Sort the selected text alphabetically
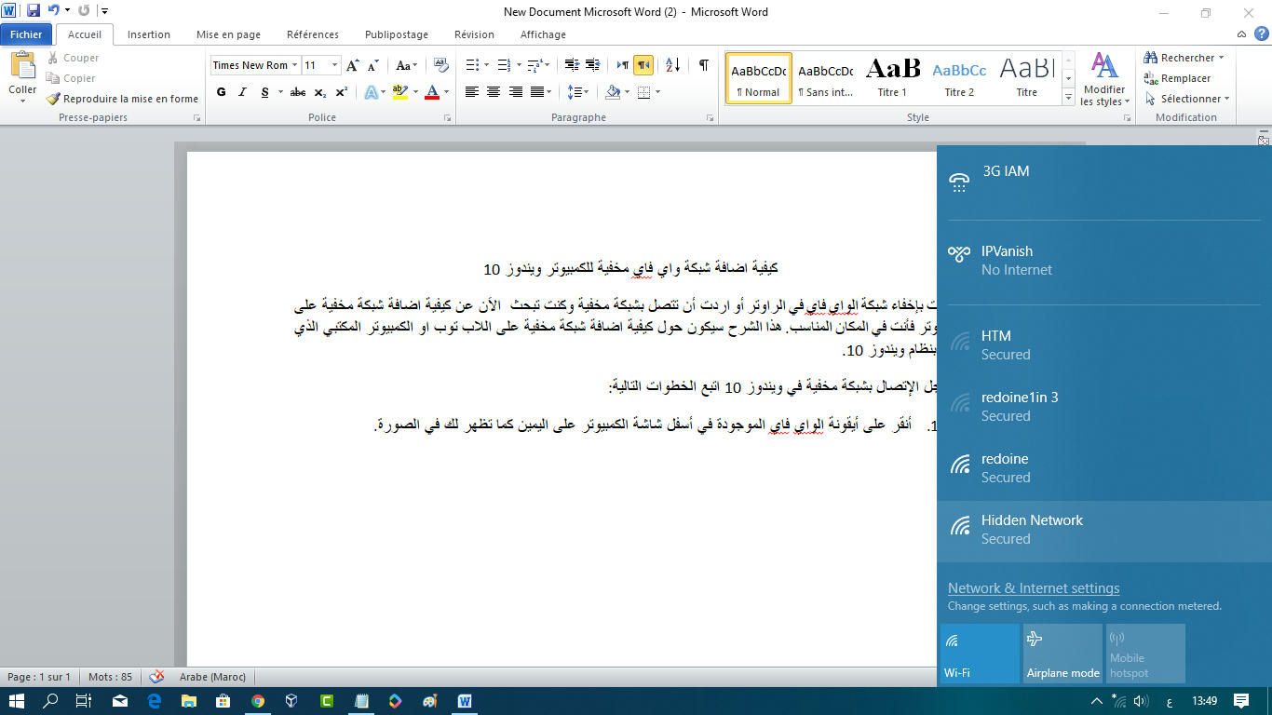 (x=673, y=65)
